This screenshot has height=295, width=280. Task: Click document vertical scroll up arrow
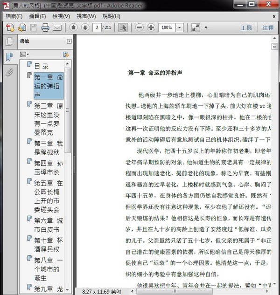click(x=275, y=38)
